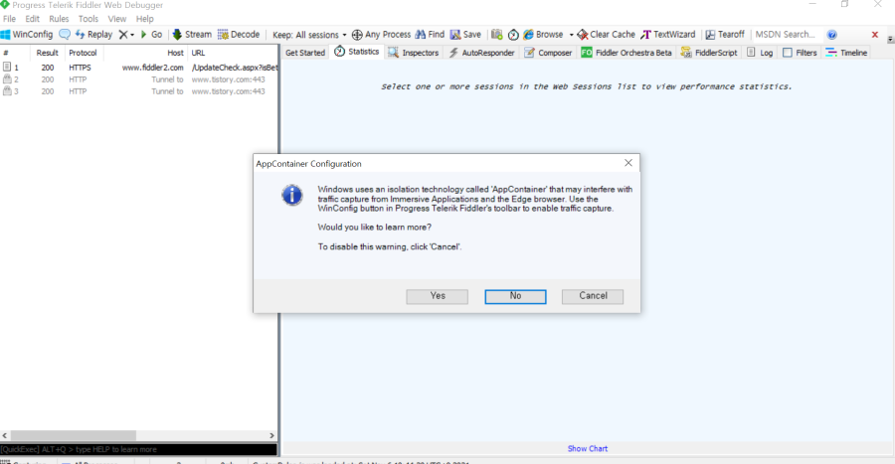
Task: Close the toolbar with red X
Action: coord(874,34)
